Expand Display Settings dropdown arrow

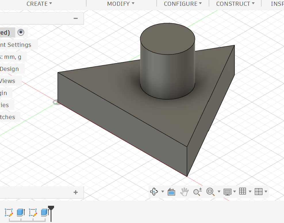point(235,191)
